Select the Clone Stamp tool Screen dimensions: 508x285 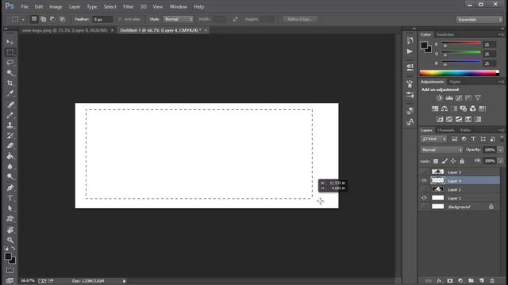[x=10, y=125]
